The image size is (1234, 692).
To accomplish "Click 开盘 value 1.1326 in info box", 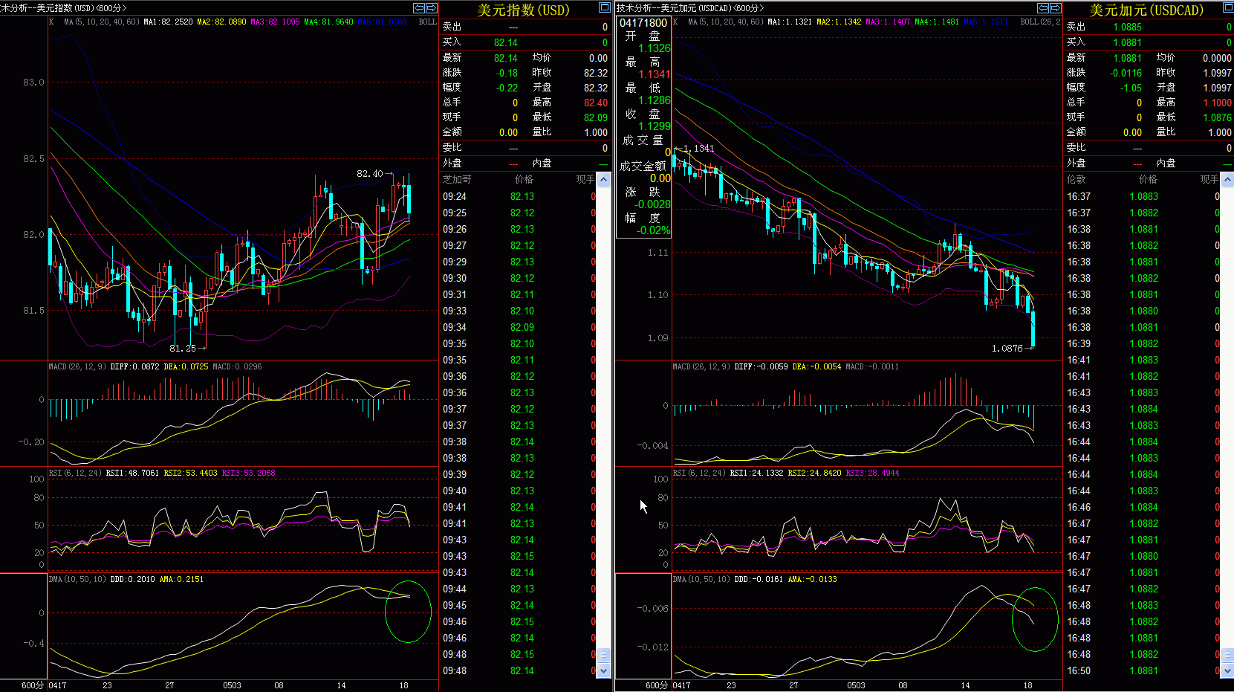I will click(x=655, y=48).
